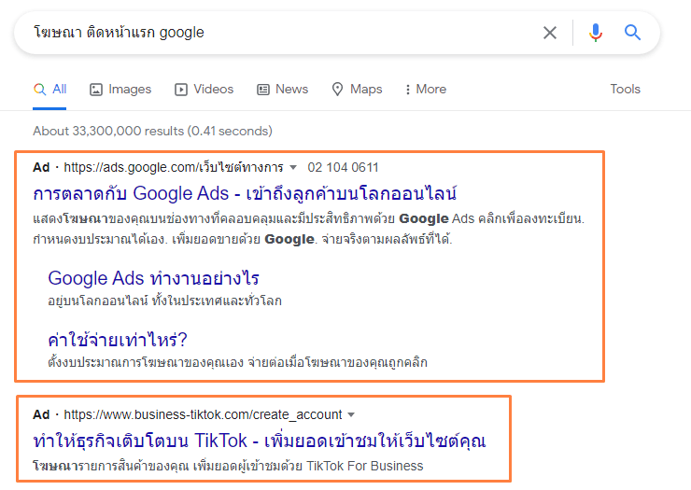Click the phone number 02 104 0611
Screen dimensions: 691x490
343,167
